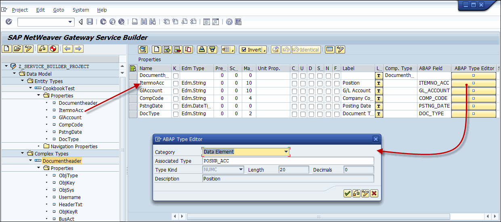This screenshot has width=501, height=222.
Task: Open the System menu
Action: coord(81,10)
